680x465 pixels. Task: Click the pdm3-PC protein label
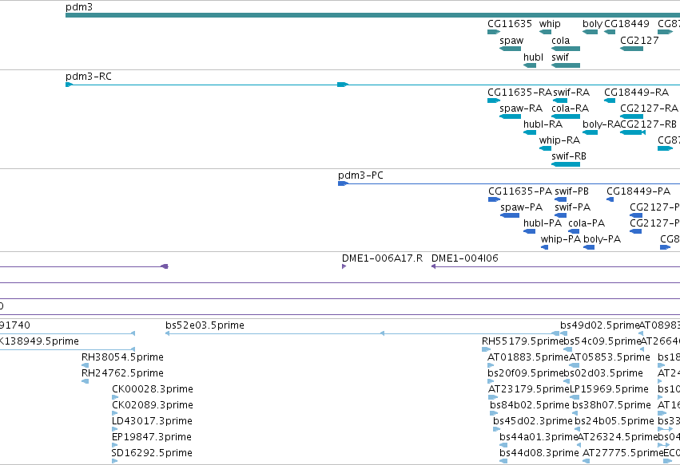[x=361, y=175]
